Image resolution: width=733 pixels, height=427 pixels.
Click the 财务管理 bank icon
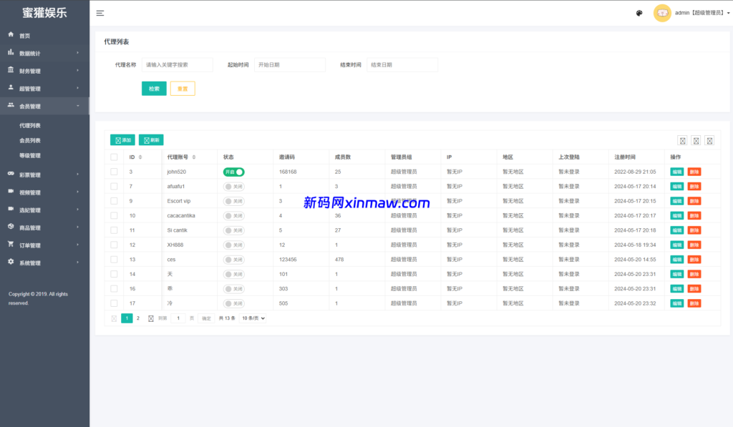(11, 70)
